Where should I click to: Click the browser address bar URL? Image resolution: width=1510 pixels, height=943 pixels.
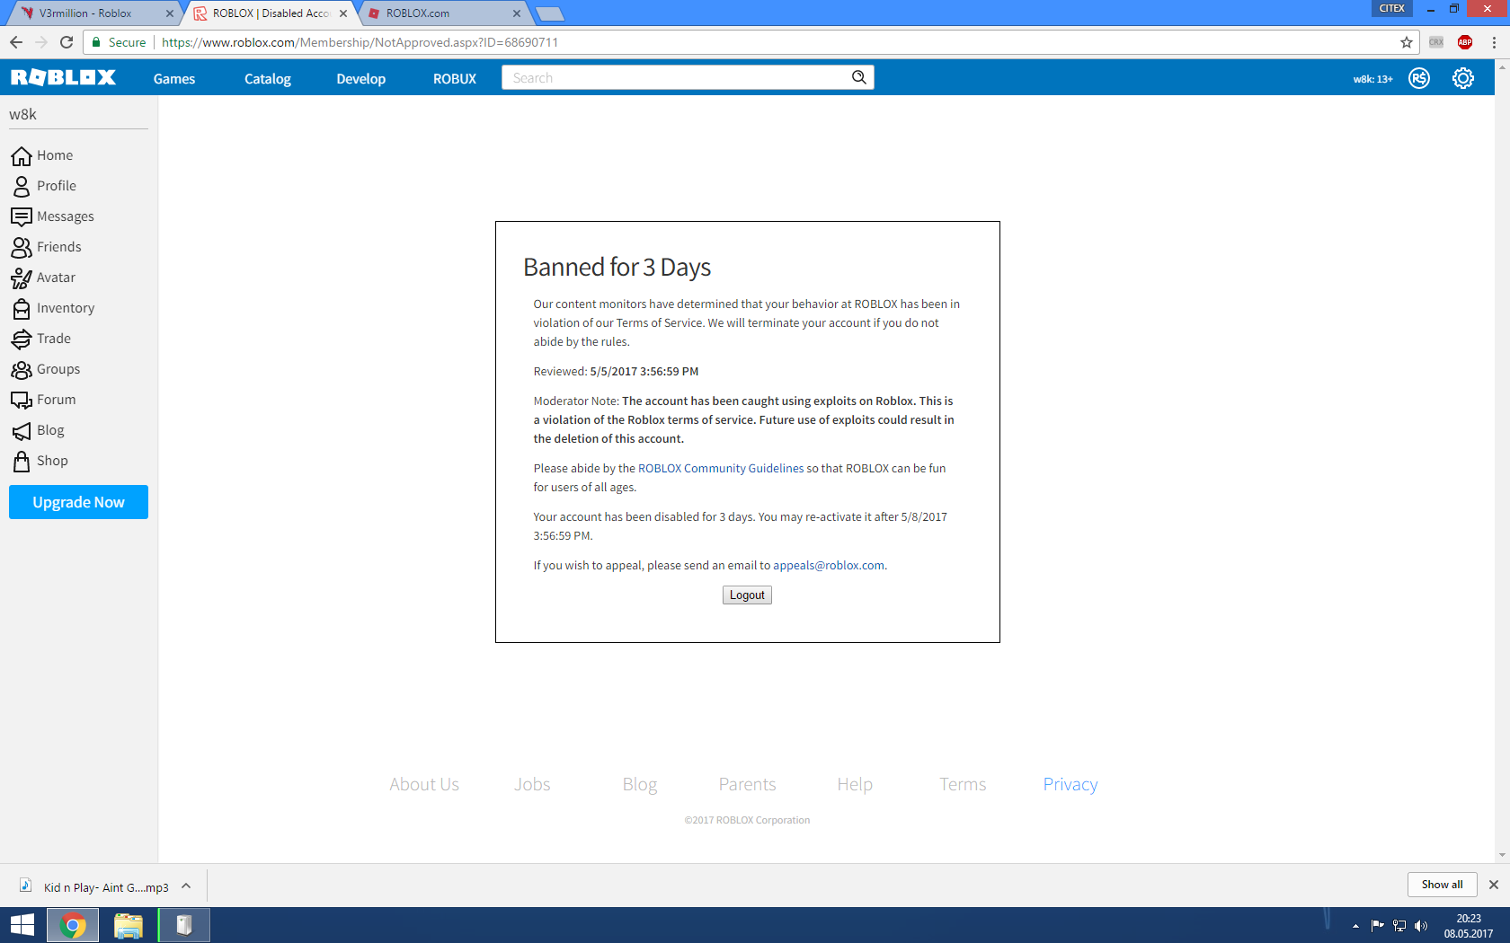pyautogui.click(x=360, y=42)
